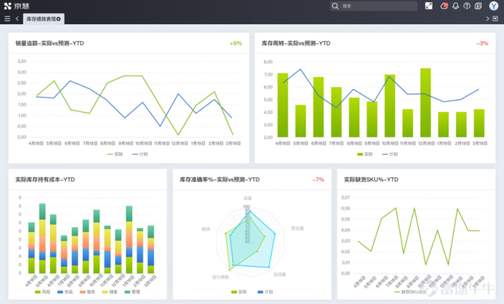The height and width of the screenshot is (304, 504).
Task: Click the fullscreen expand icon
Action: click(428, 6)
